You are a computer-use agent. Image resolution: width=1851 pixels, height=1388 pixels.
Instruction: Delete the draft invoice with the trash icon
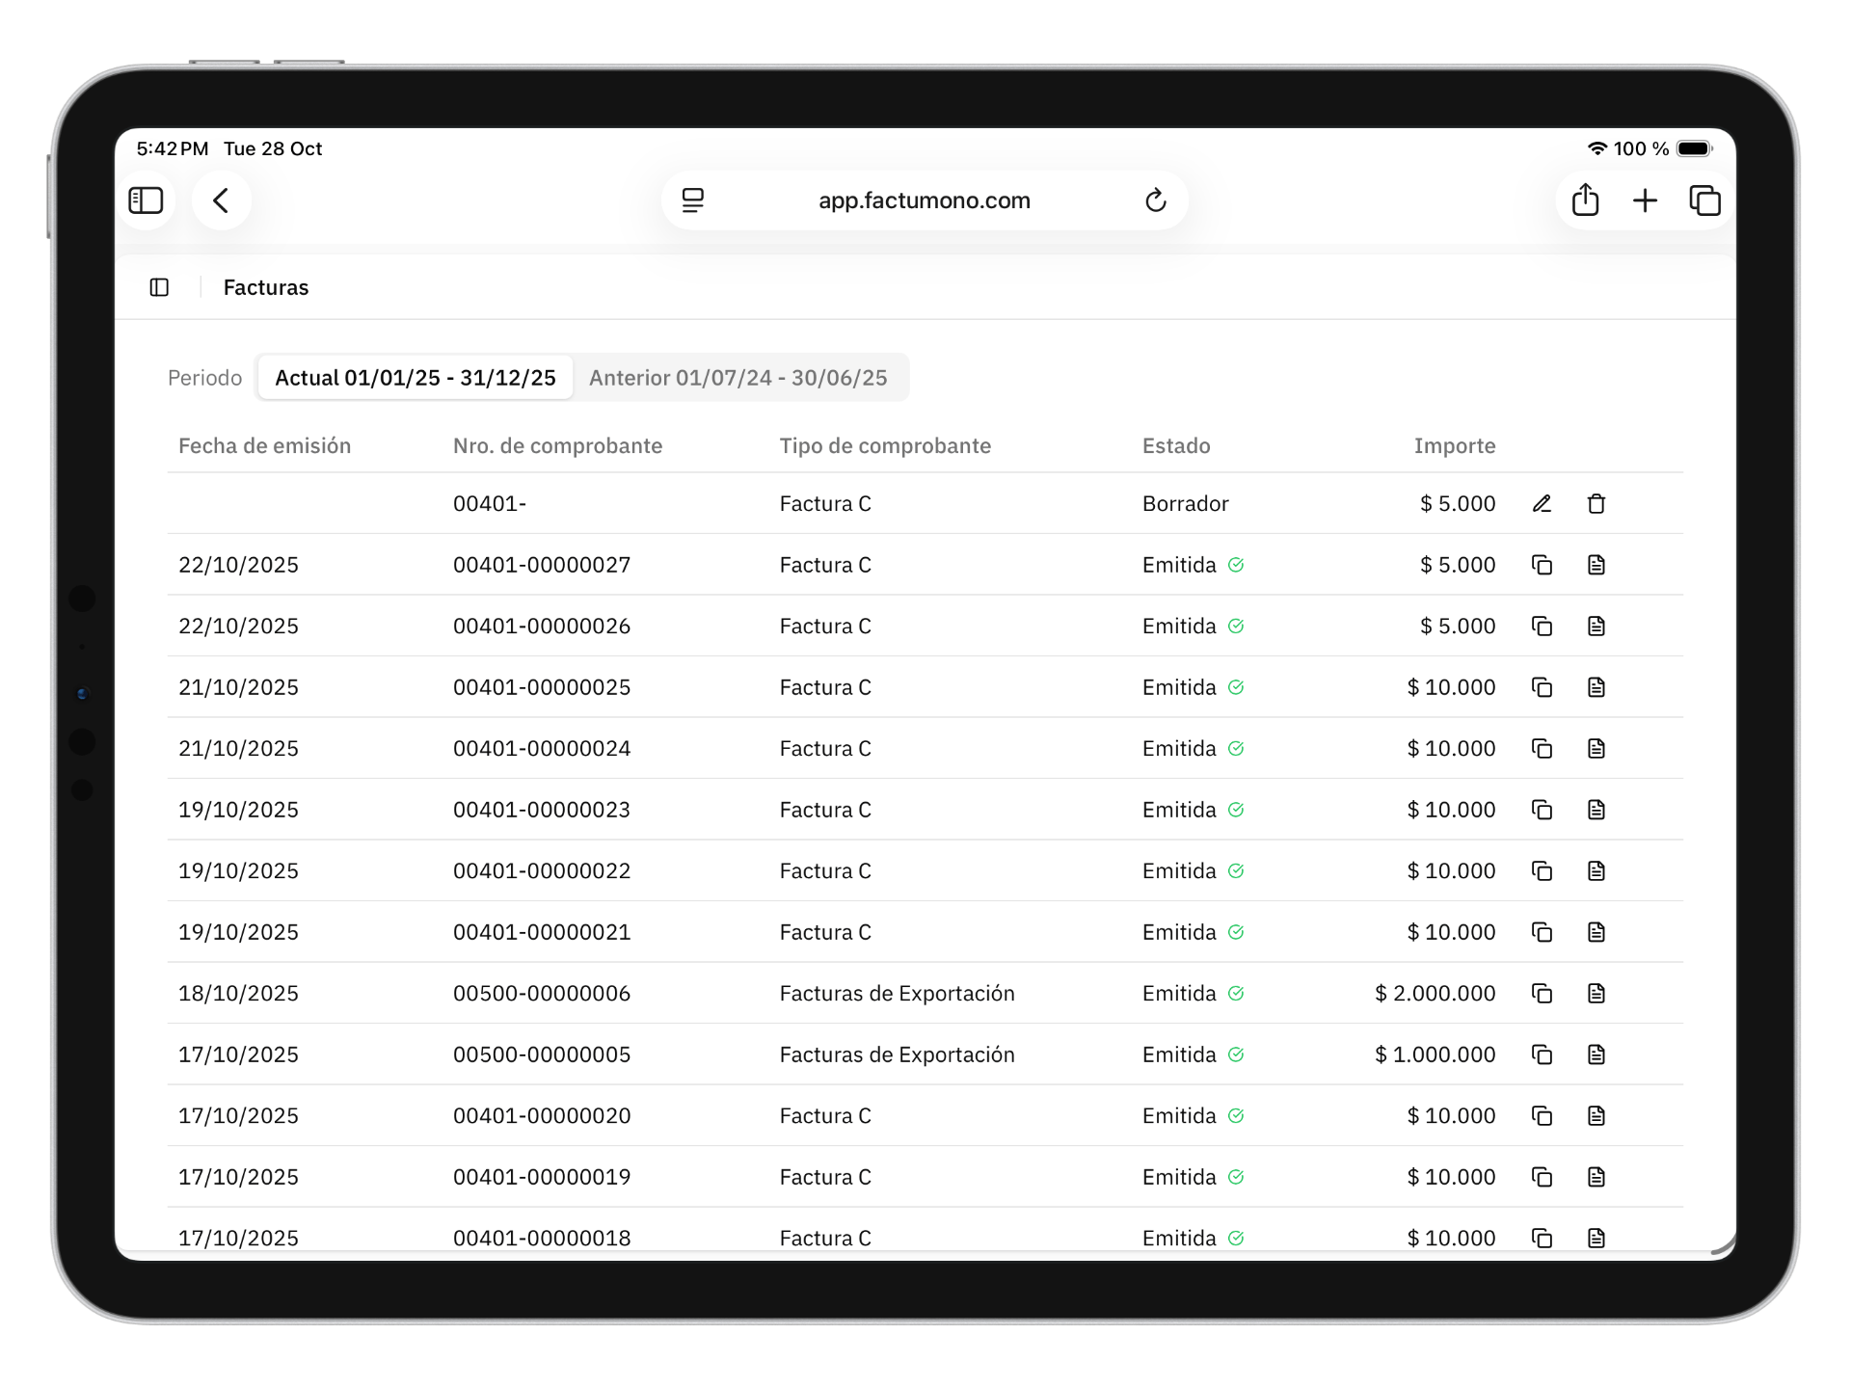pos(1596,503)
